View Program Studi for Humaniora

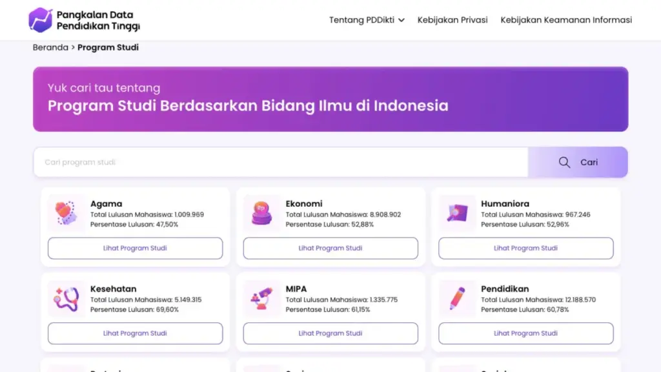click(x=525, y=248)
